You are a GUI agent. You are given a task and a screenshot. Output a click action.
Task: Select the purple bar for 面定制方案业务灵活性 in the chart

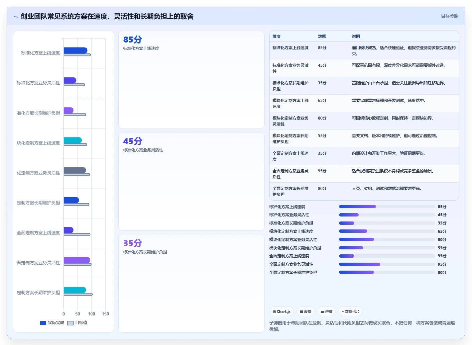tap(77, 260)
